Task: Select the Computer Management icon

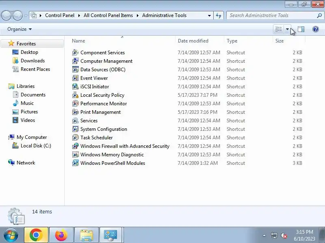Action: (75, 61)
